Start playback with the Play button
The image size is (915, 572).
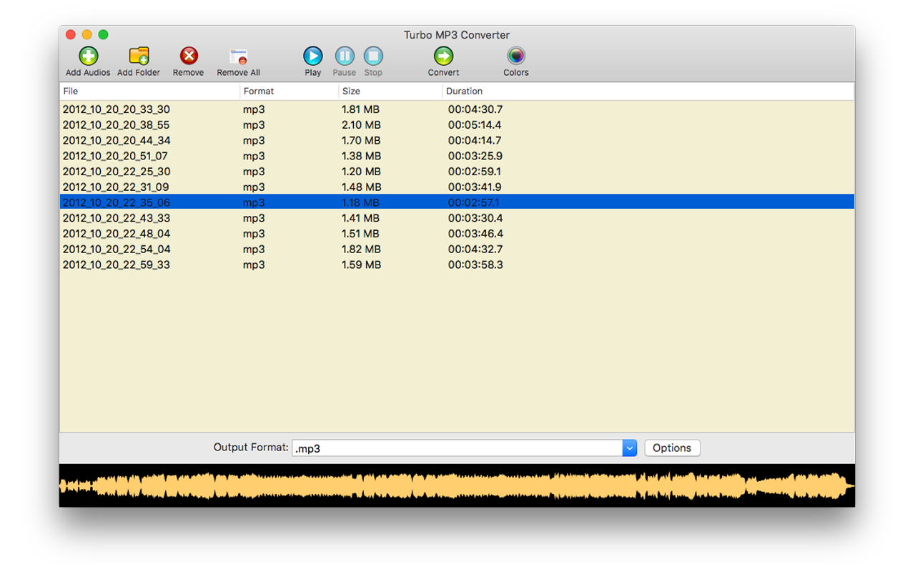coord(313,56)
